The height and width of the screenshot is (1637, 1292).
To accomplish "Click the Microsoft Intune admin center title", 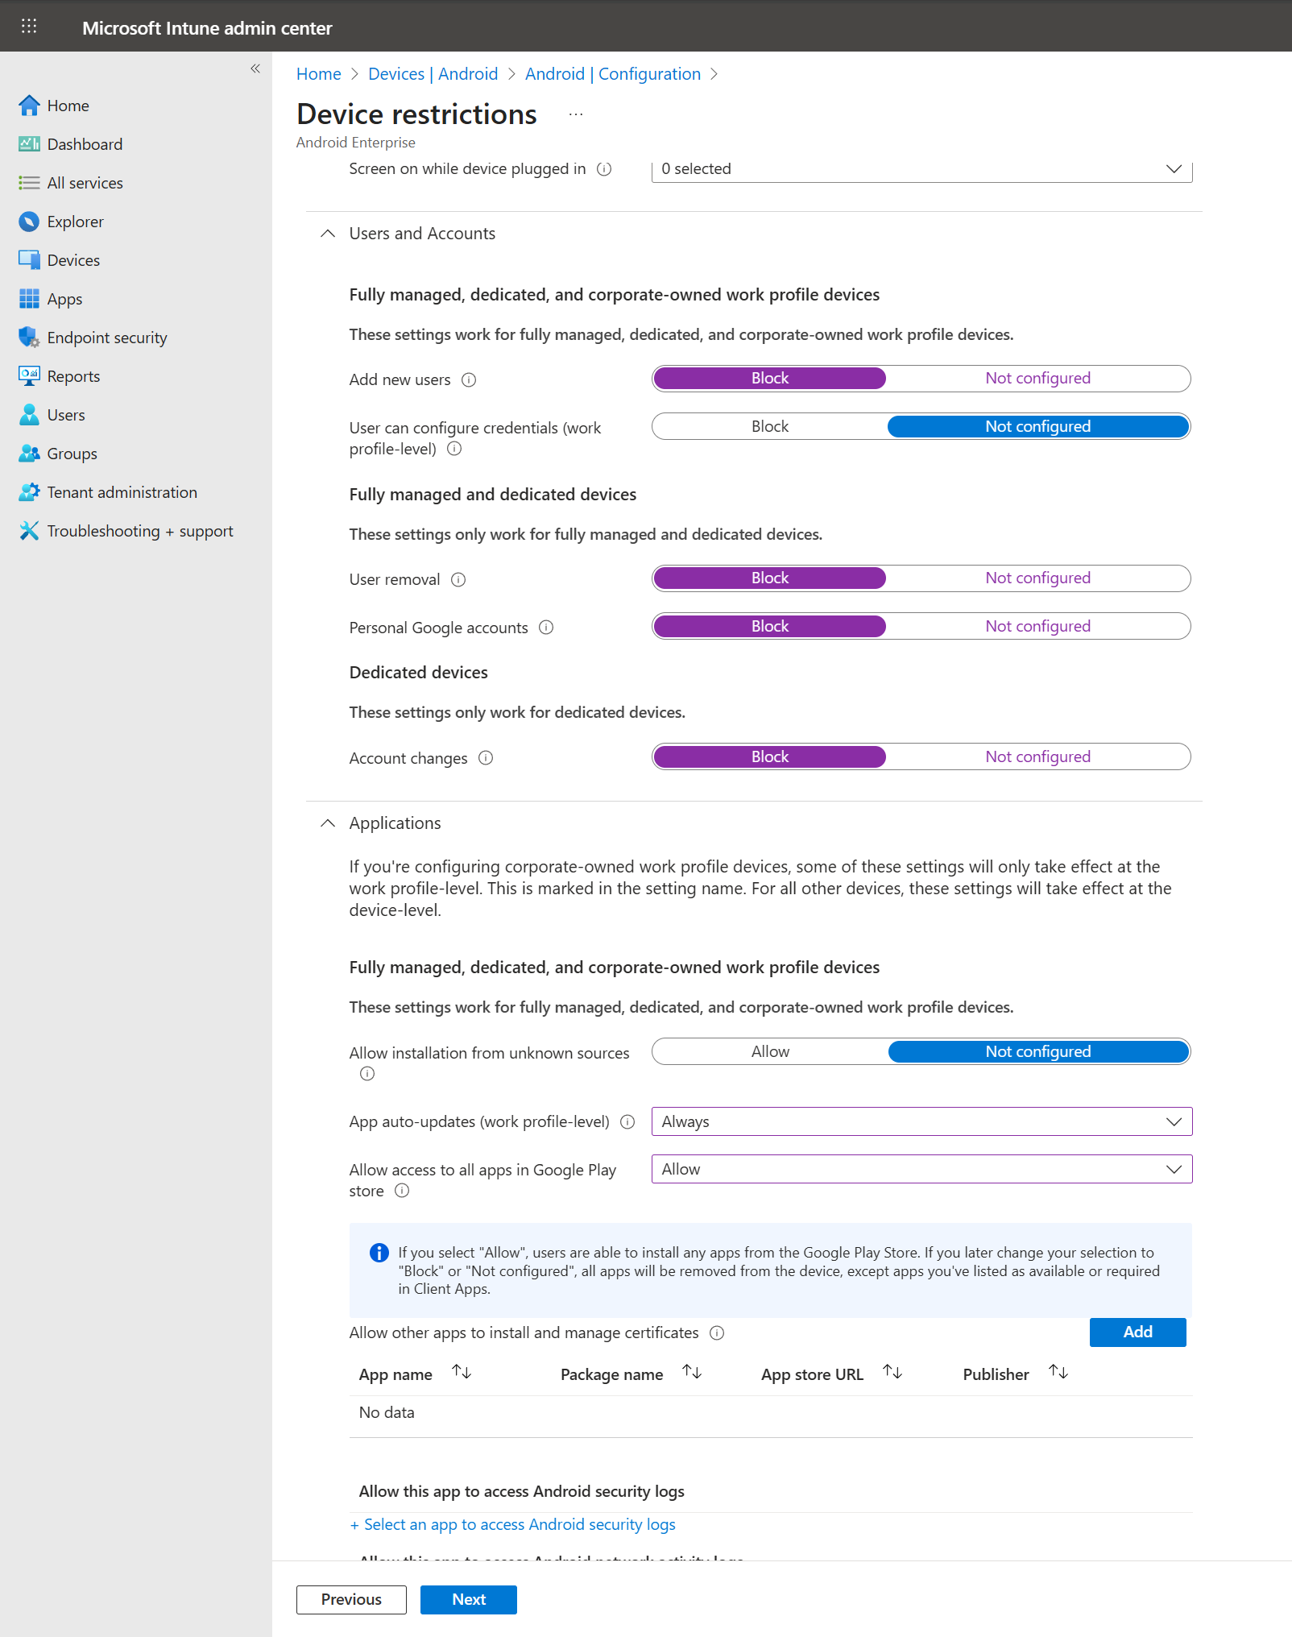I will 207,28.
